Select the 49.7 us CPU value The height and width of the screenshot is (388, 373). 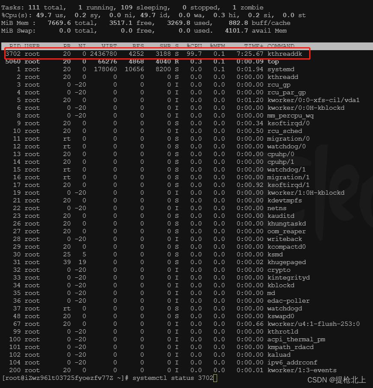click(44, 15)
